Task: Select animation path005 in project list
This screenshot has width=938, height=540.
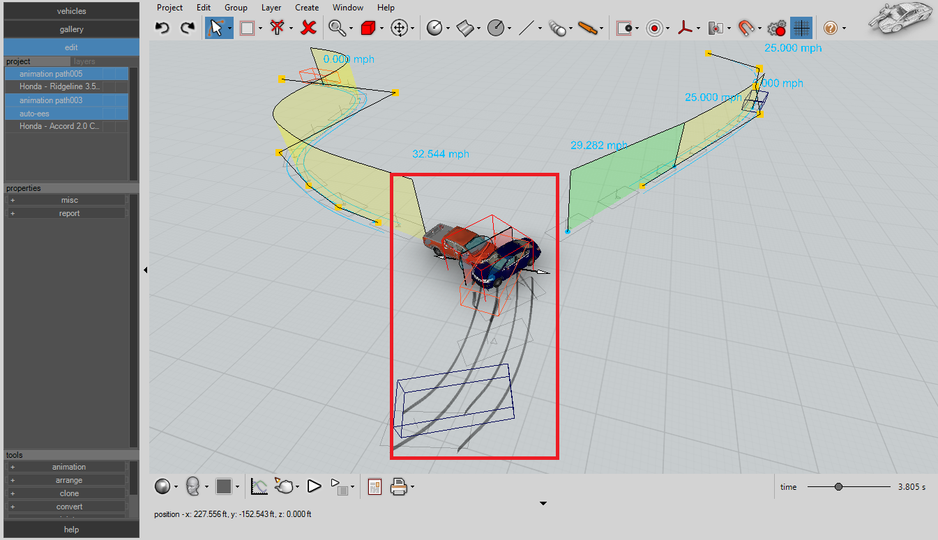Action: click(x=67, y=74)
